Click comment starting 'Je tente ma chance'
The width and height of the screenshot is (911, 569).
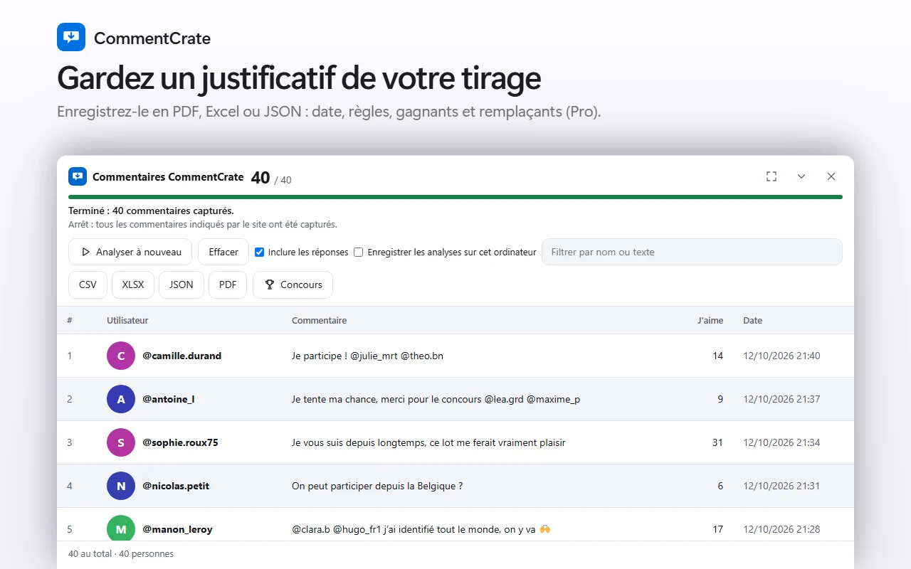point(436,399)
